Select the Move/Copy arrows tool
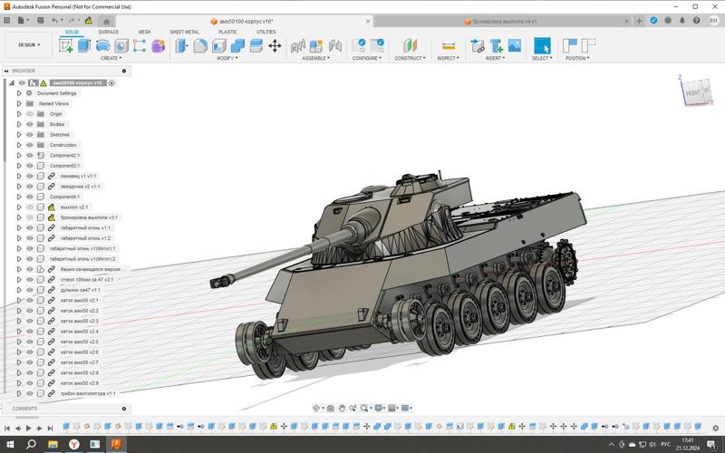Screen dimensions: 725x453 275,45
